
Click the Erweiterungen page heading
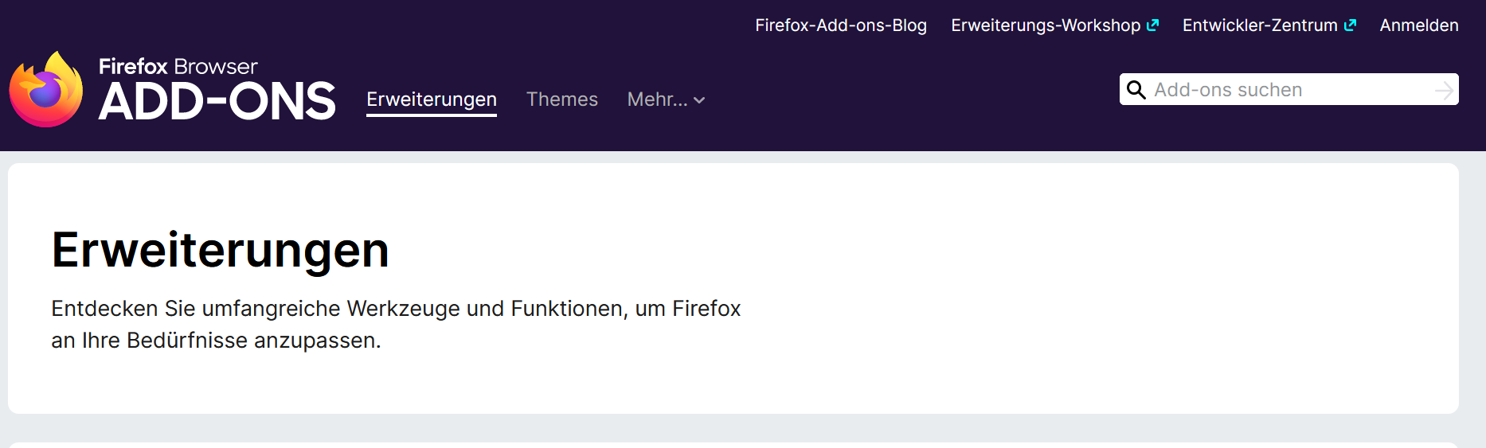click(x=221, y=250)
